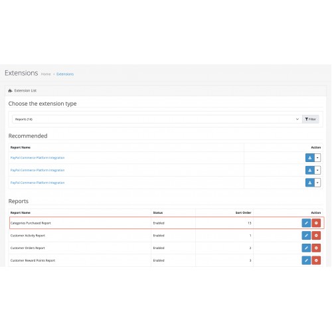
Task: Install the first recommended PayPal extension
Action: point(310,158)
